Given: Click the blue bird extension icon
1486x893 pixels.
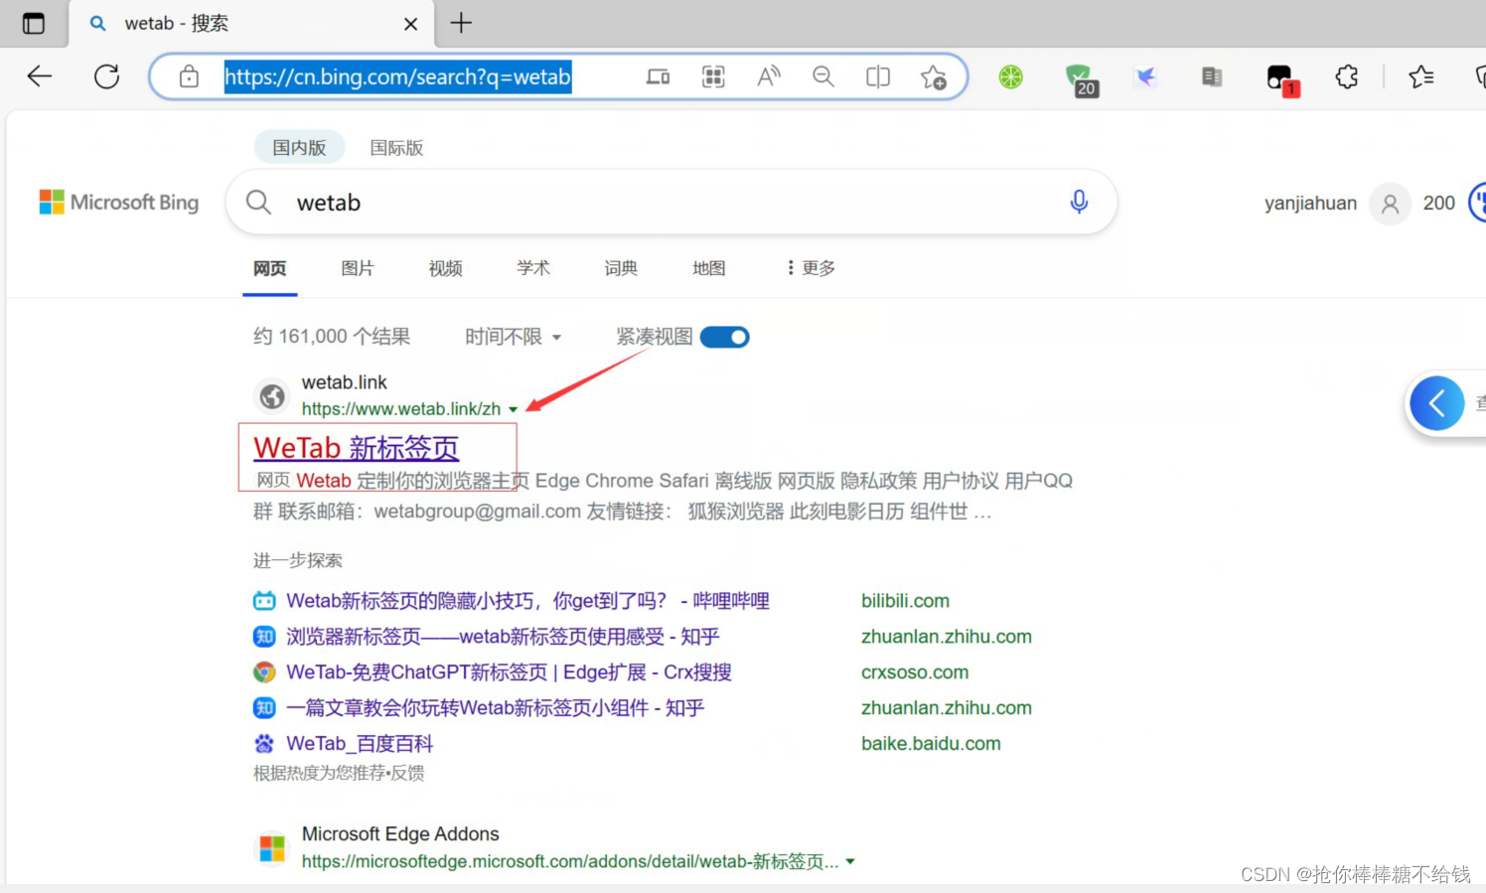Looking at the screenshot, I should point(1145,76).
